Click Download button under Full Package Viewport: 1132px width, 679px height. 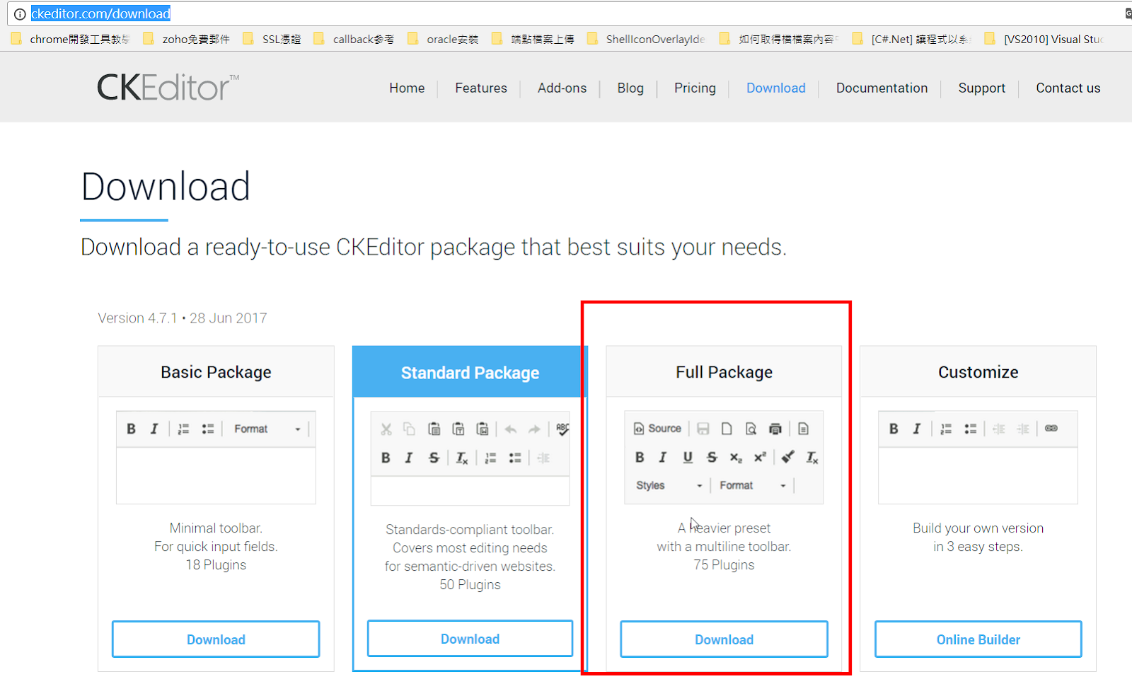724,639
